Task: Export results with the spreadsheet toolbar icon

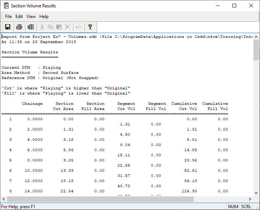Action: [x=31, y=27]
